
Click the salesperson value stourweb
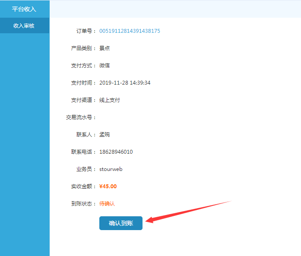111,169
